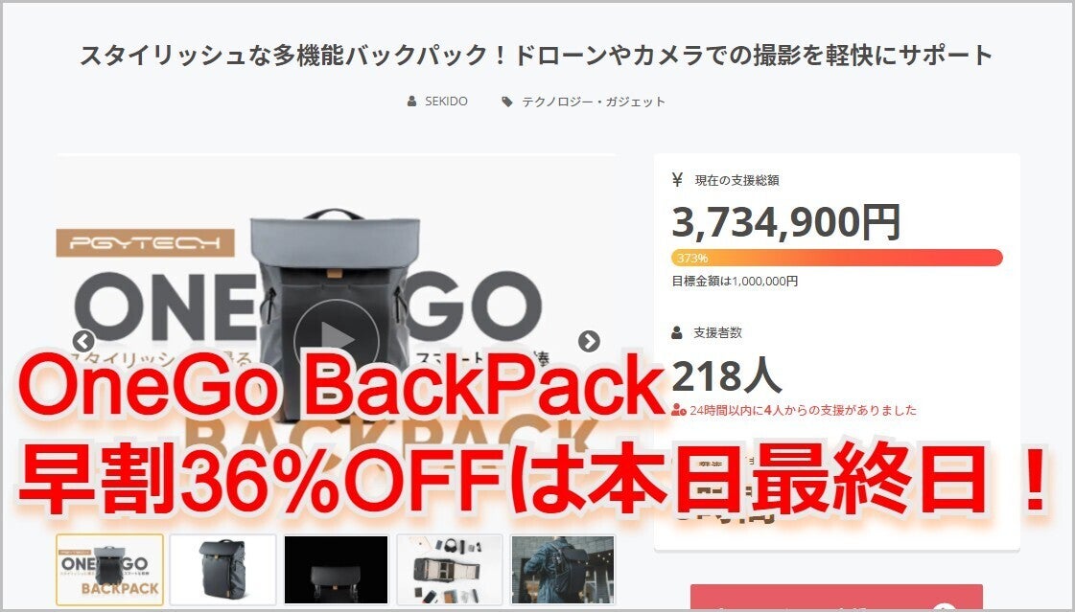The height and width of the screenshot is (612, 1075).
Task: Select the flat-lay gear thumbnail
Action: coord(449,570)
